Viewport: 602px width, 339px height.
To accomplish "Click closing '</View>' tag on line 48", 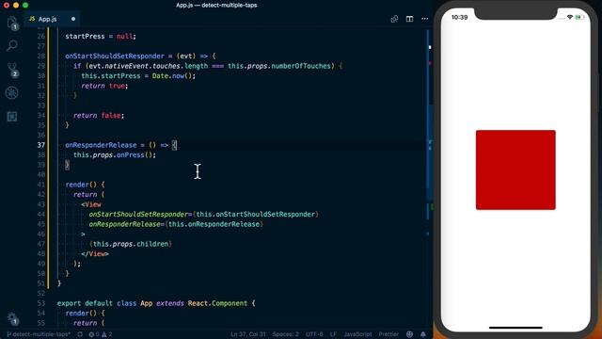I will click(x=95, y=254).
